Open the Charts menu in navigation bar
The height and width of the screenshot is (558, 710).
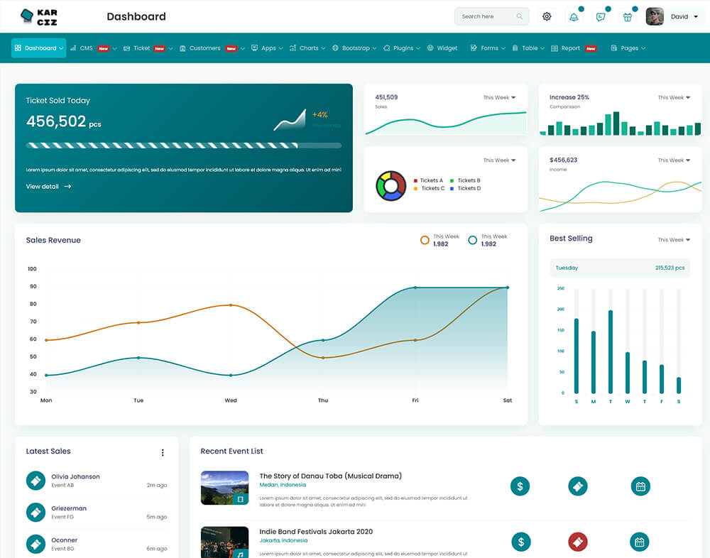[310, 48]
